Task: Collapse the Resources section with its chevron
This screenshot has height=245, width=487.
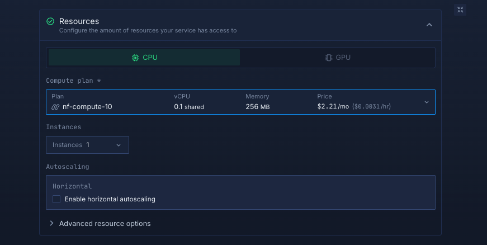Action: (x=429, y=25)
